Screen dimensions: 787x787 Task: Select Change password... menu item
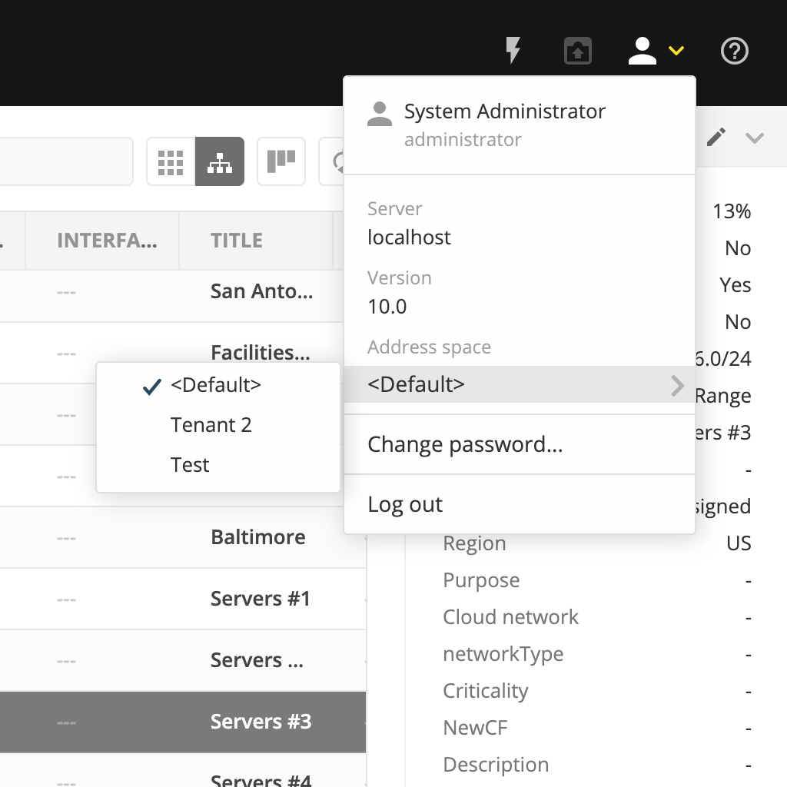click(466, 444)
